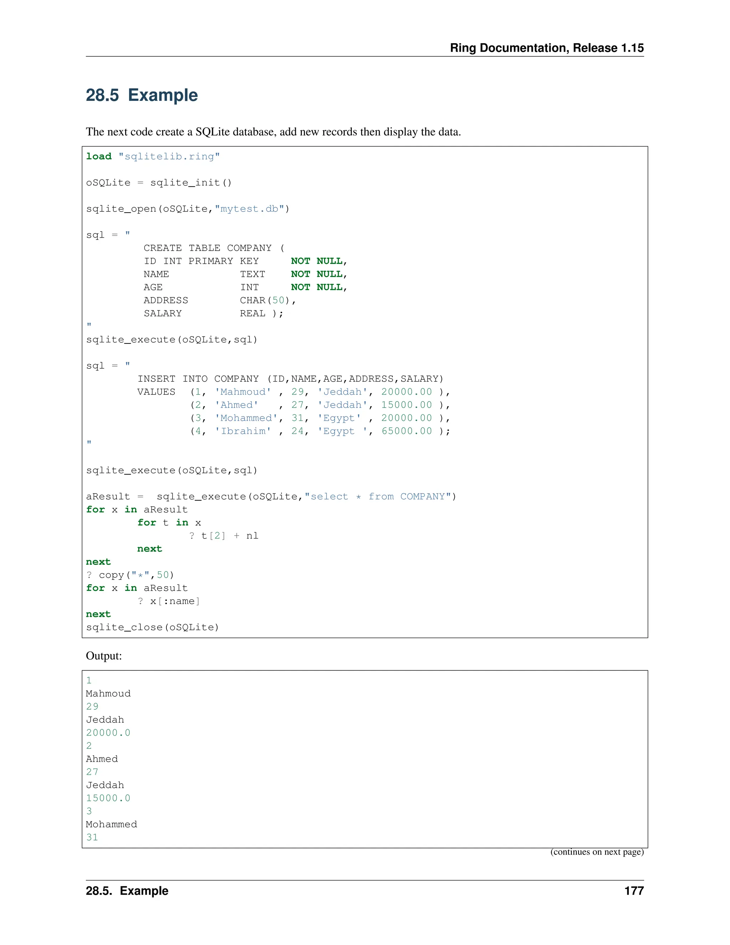
Task: Click the '? t[2] + nl' code line
Action: point(223,536)
